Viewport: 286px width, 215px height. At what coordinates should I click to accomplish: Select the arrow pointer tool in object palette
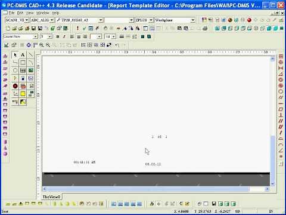pos(15,55)
